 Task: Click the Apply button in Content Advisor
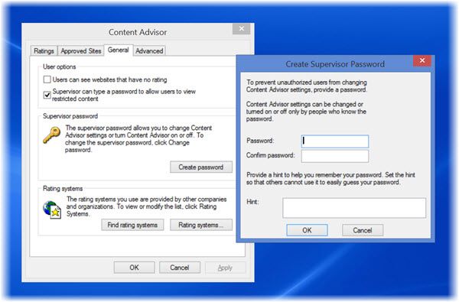(225, 268)
